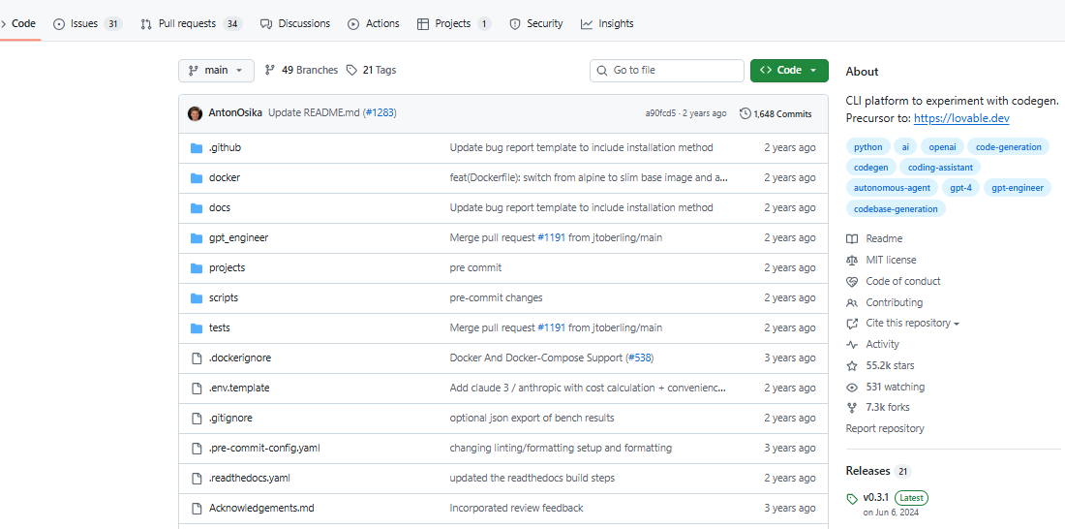Click the Report repository link

point(885,428)
